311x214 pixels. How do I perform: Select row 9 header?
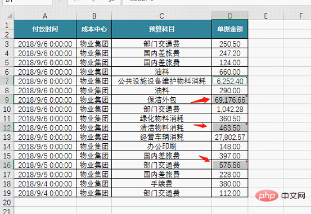click(x=7, y=99)
